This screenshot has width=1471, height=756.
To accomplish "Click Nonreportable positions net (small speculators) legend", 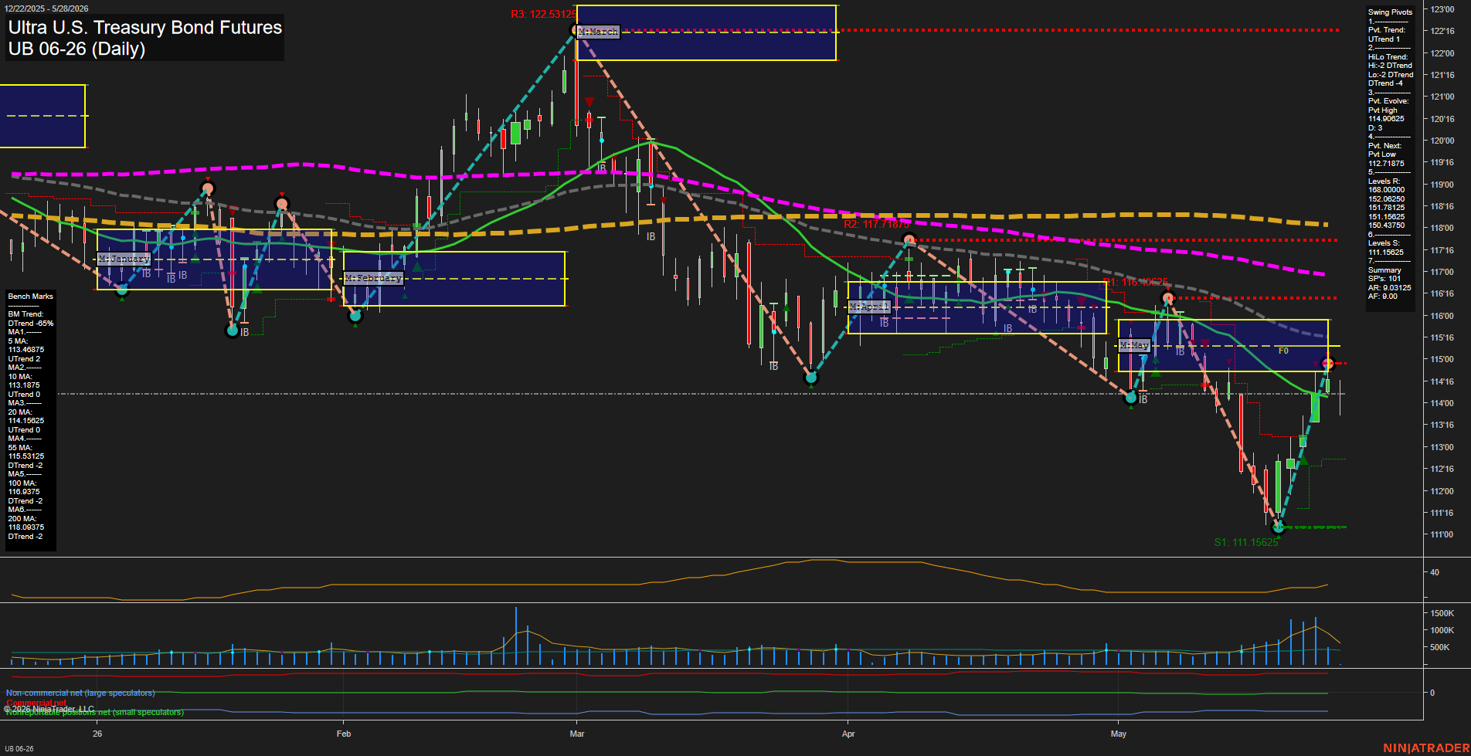I will (x=95, y=712).
